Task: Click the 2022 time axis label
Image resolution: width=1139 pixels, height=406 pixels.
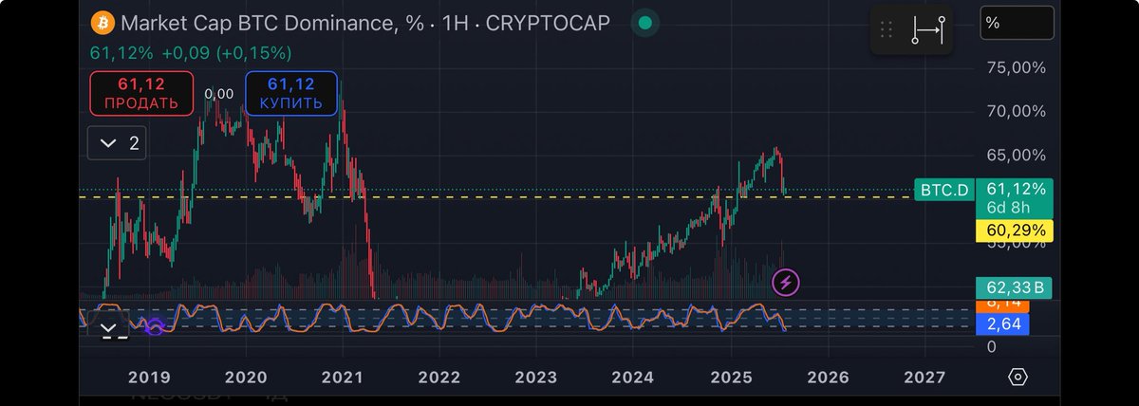Action: point(439,377)
